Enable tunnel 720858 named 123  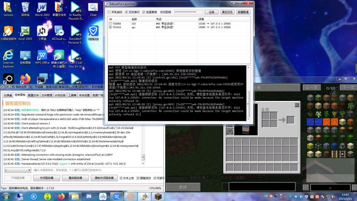coord(110,24)
